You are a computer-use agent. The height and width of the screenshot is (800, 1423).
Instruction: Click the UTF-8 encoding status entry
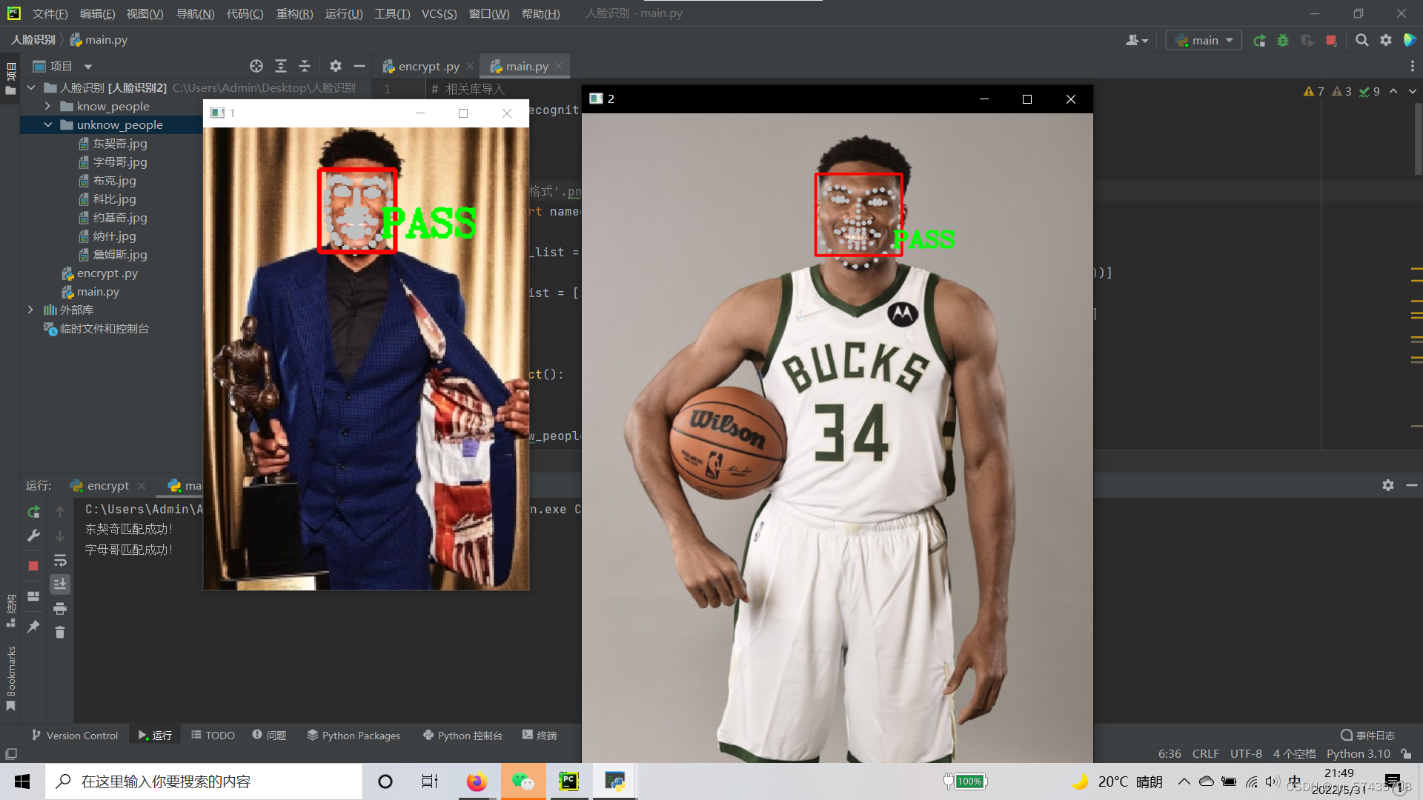[x=1246, y=753]
